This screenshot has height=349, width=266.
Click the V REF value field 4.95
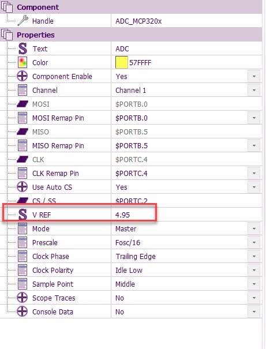pos(186,215)
